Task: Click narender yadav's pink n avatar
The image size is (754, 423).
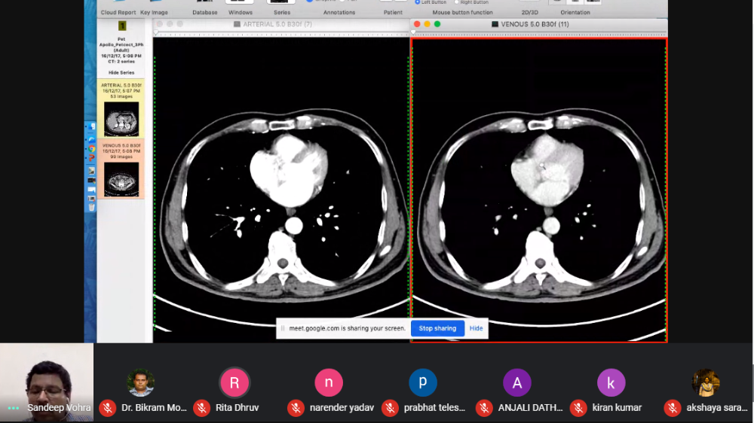Action: 329,382
